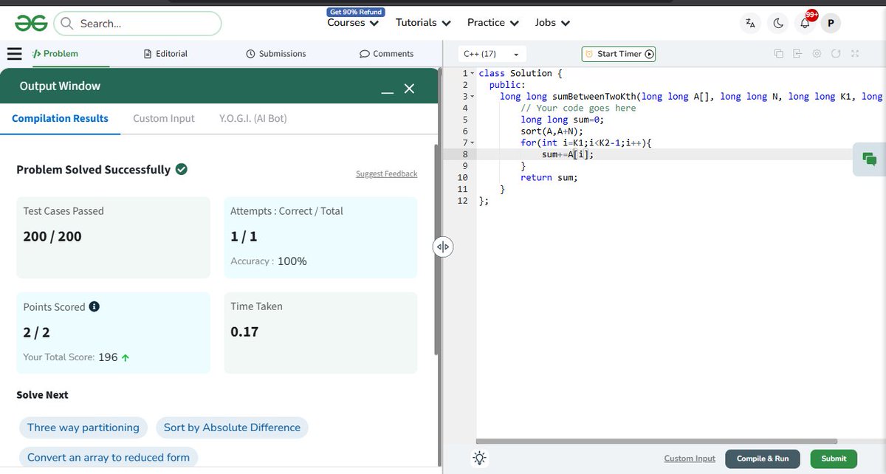This screenshot has width=886, height=474.
Task: Click the '200 / 200' test cases value
Action: 52,237
